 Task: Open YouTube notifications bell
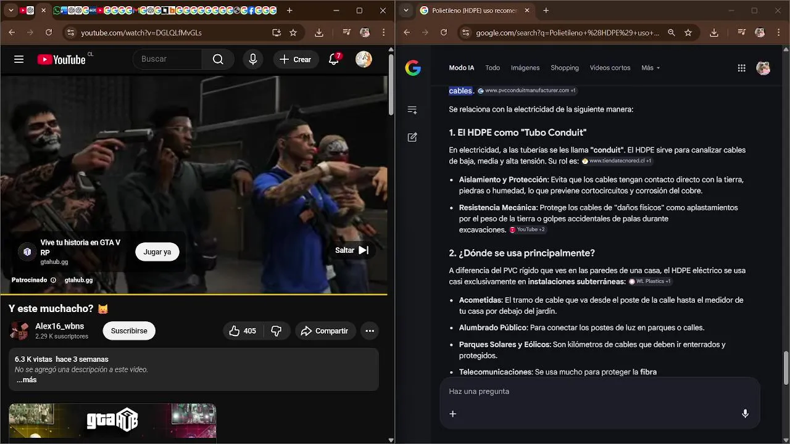pyautogui.click(x=334, y=59)
